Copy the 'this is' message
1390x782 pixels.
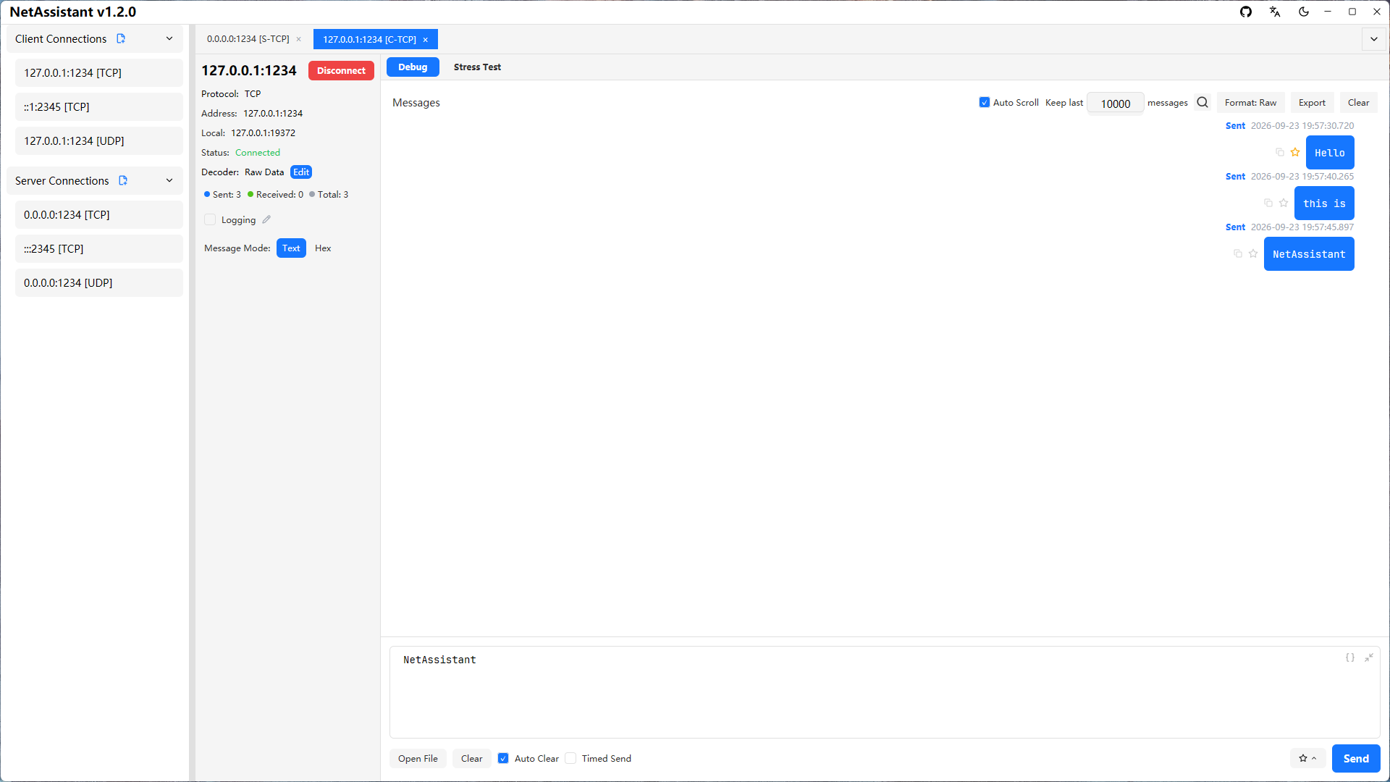[x=1268, y=203]
